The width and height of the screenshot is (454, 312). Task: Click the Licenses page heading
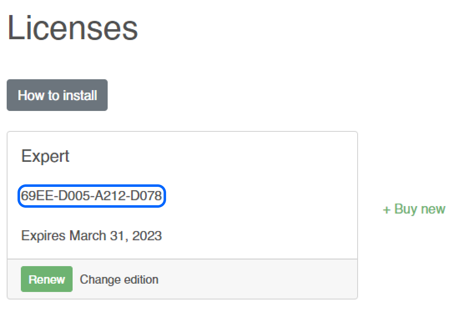(73, 28)
